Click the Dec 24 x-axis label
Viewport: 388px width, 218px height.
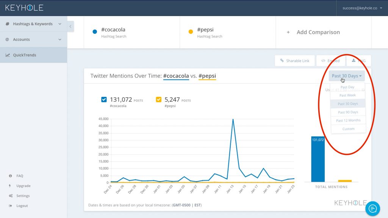(108, 189)
